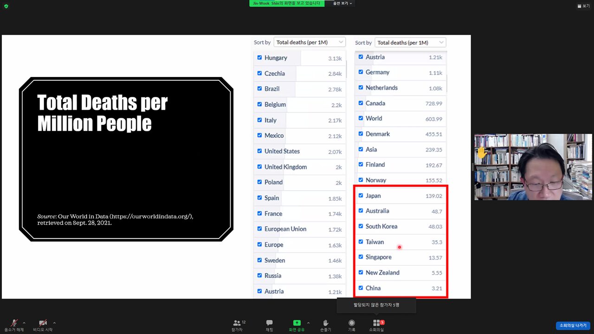Open the View layout menu top-right

click(582, 6)
